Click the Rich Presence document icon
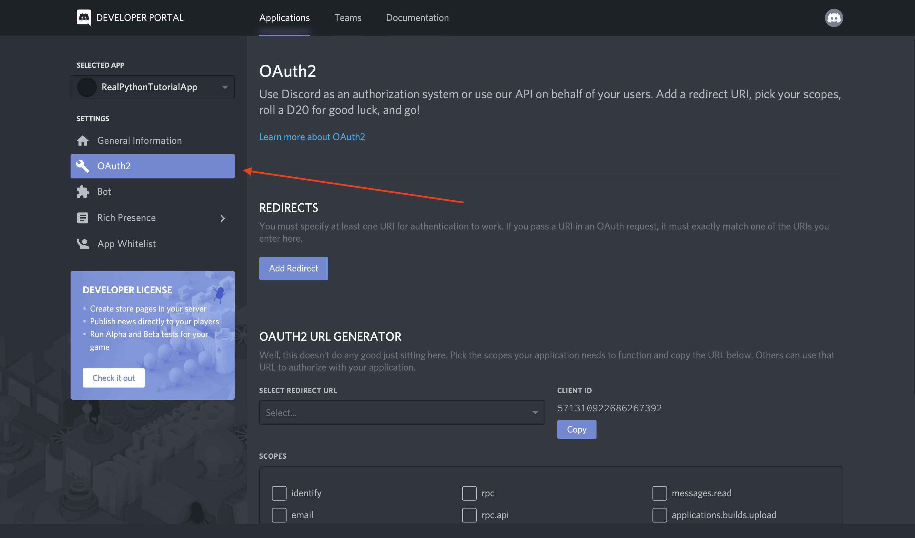The image size is (915, 538). click(83, 218)
